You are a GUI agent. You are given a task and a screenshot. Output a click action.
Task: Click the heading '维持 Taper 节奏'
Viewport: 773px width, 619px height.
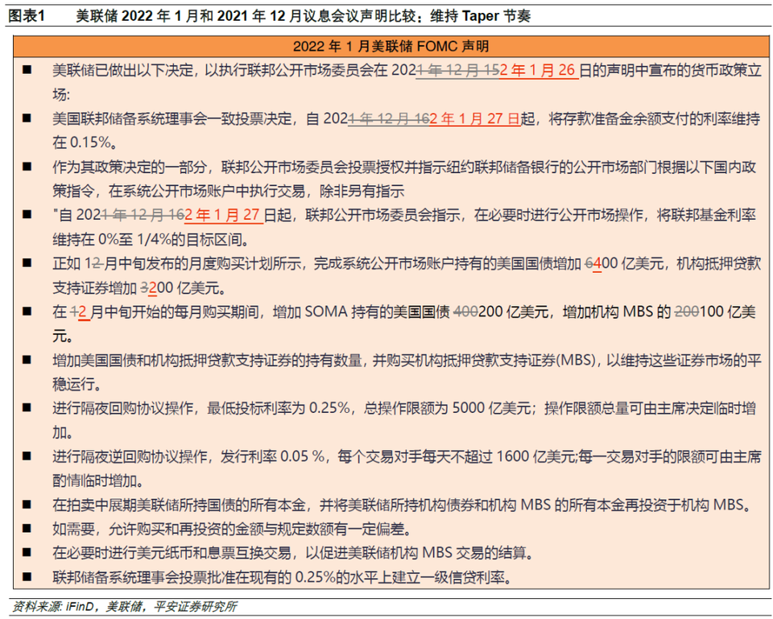click(x=481, y=16)
